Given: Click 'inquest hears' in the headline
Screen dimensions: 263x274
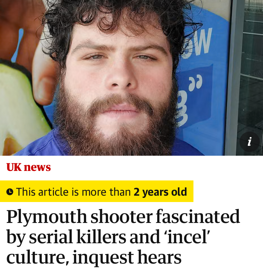Looking at the screenshot, I should click(127, 258).
